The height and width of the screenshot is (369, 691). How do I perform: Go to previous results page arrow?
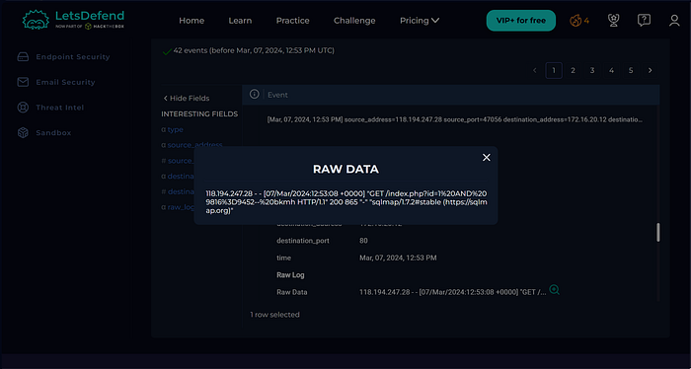535,70
